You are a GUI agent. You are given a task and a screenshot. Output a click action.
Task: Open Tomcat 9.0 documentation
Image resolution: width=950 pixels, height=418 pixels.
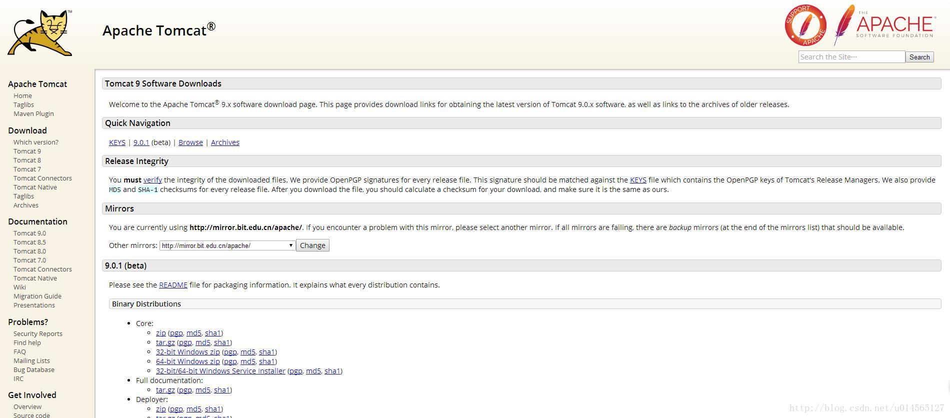pos(29,233)
